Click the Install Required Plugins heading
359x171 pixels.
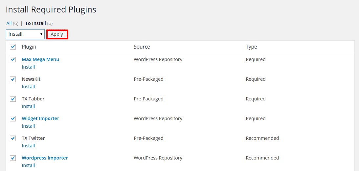click(x=51, y=10)
